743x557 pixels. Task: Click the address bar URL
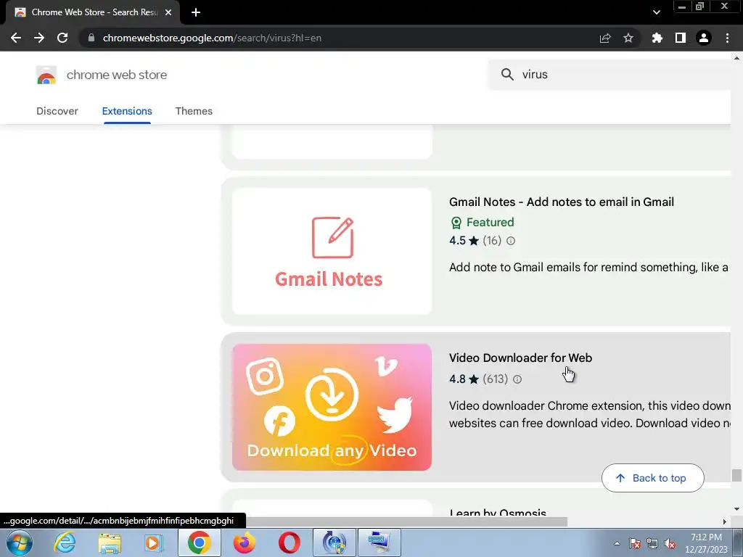click(x=212, y=38)
